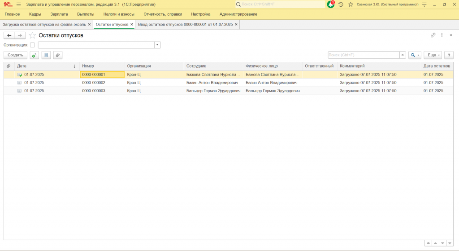Click the magnifier search button

coord(415,55)
